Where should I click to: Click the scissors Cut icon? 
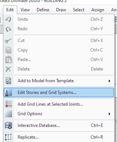coord(8,40)
